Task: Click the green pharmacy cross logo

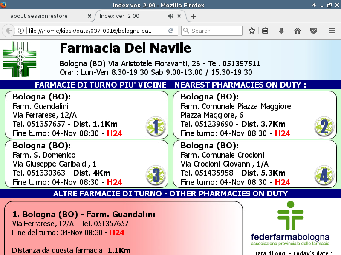Action: (20, 59)
